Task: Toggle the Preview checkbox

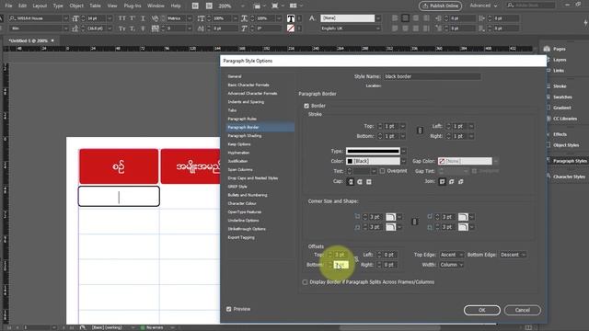Action: (x=229, y=309)
